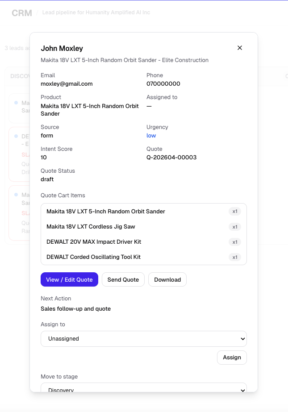Viewport: 288px width, 412px height.
Task: Click the quote number Q-202604-00003
Action: (171, 158)
